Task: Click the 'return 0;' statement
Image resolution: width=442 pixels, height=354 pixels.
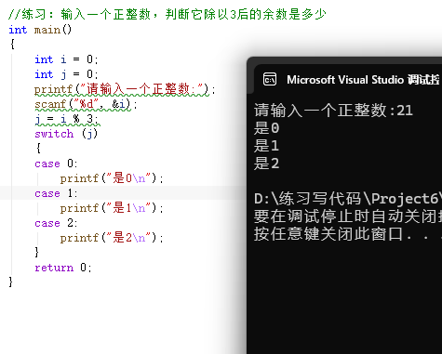Action: 63,268
